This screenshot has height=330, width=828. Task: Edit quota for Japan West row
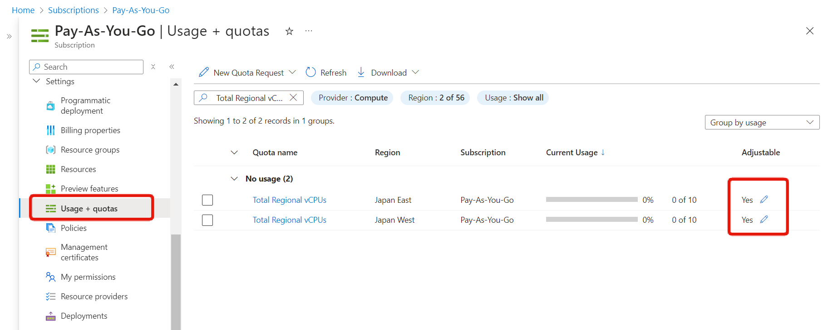(x=764, y=219)
